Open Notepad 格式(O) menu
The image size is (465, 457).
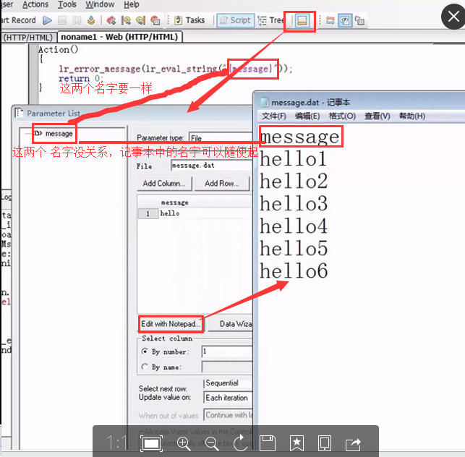pos(342,116)
